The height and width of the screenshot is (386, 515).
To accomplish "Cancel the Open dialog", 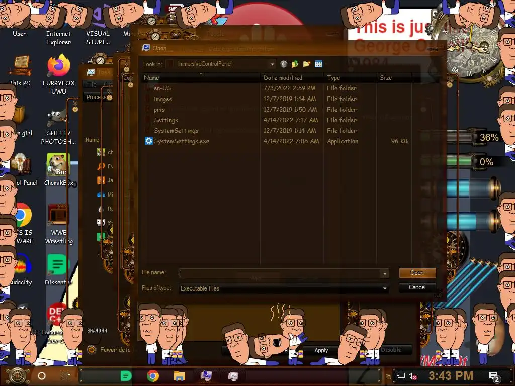I will (417, 287).
